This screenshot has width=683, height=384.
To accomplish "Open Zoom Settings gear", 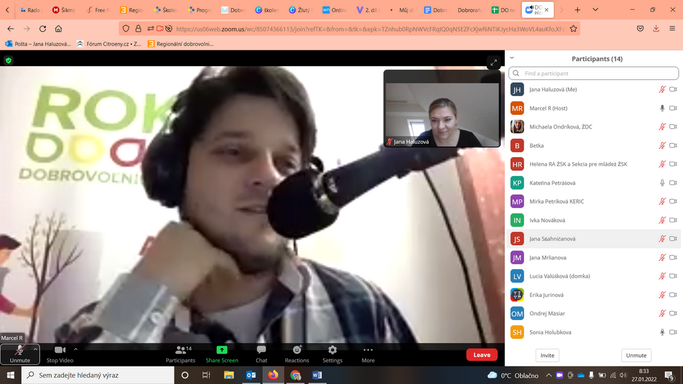I will (332, 354).
